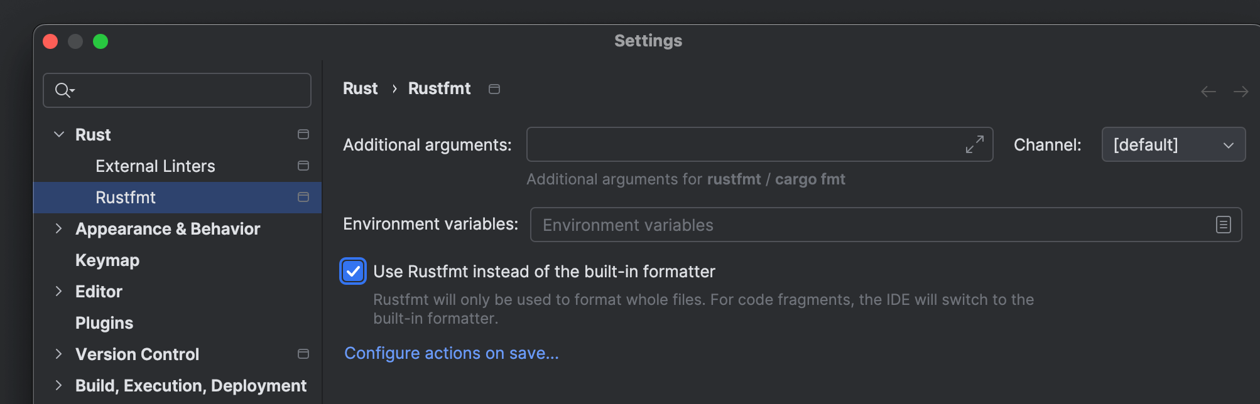Select External Linters settings page
1260x404 pixels.
[155, 166]
